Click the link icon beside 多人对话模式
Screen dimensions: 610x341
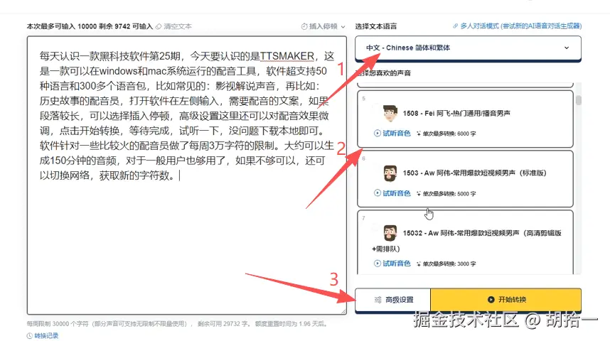[x=455, y=26]
